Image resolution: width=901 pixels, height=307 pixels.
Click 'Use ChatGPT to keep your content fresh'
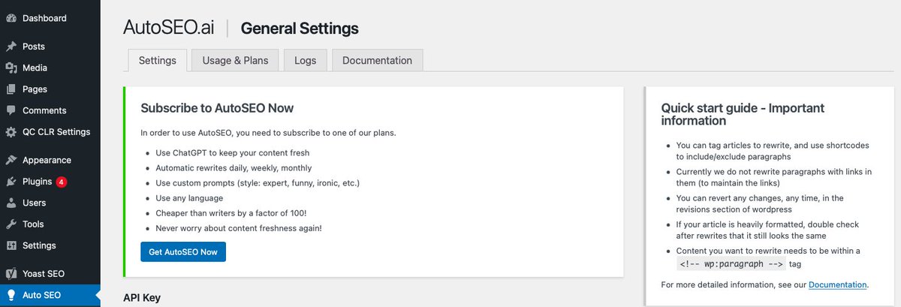232,152
